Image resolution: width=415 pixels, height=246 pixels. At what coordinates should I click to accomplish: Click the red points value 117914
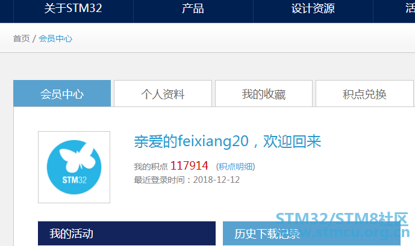[x=189, y=166]
